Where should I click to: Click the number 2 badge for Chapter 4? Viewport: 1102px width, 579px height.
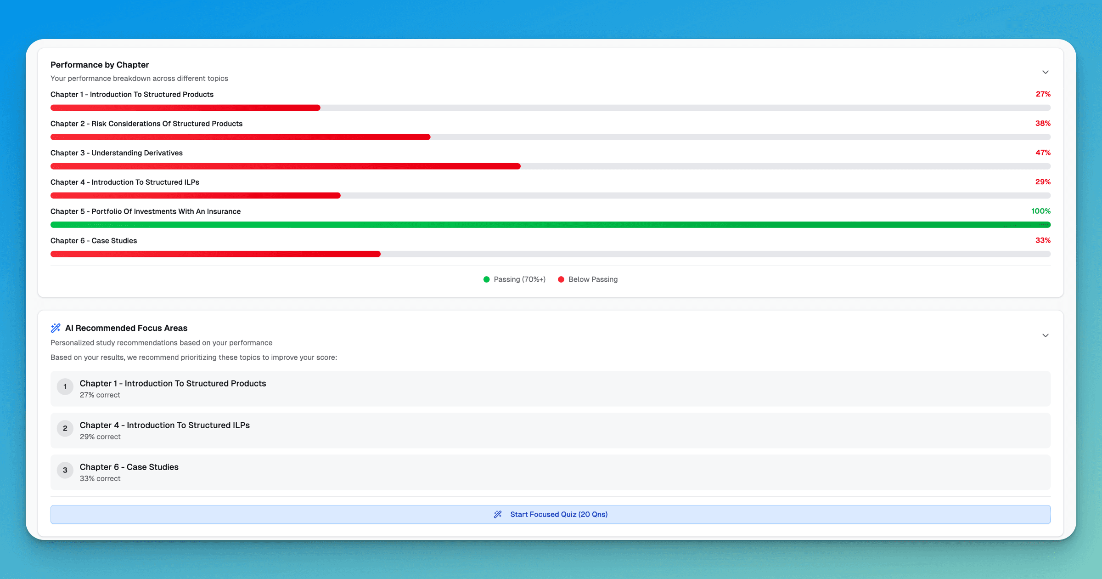coord(65,428)
